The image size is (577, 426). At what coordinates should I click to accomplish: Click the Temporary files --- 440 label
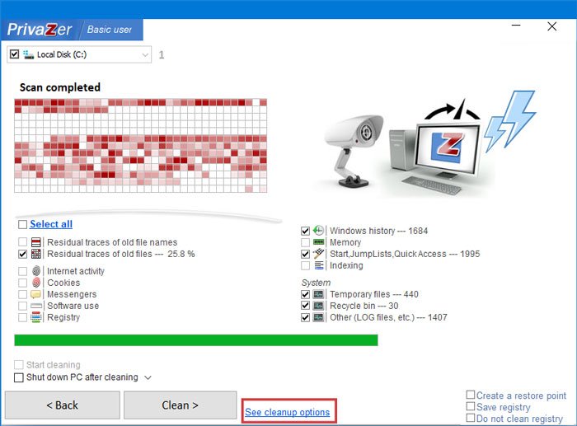click(374, 294)
